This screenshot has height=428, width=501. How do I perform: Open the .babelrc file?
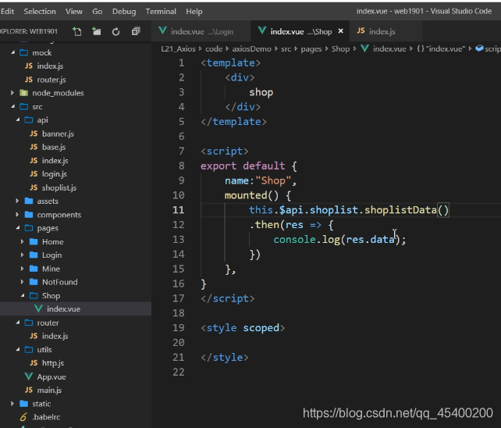(46, 417)
